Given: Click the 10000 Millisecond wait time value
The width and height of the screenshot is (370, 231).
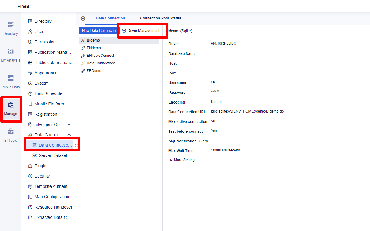Looking at the screenshot, I should click(225, 150).
